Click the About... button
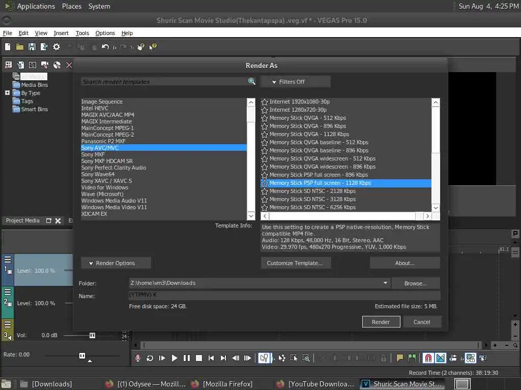 coord(404,263)
